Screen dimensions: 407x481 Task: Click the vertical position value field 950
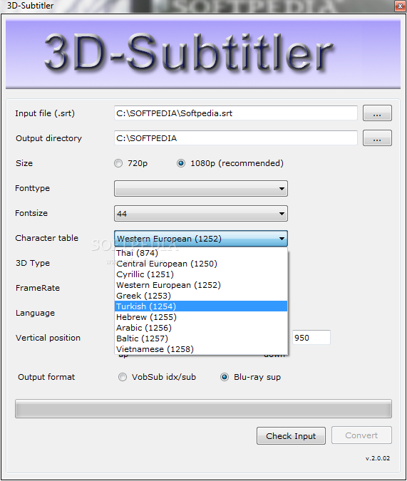(311, 338)
